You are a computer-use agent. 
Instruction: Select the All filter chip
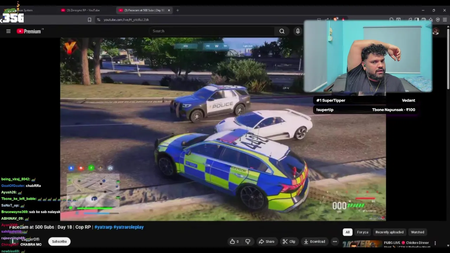pyautogui.click(x=347, y=232)
